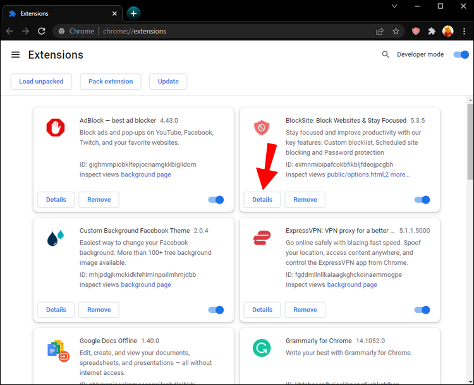Expand BlockSite's "2 more…" inspect views
This screenshot has width=474, height=385.
pos(398,174)
